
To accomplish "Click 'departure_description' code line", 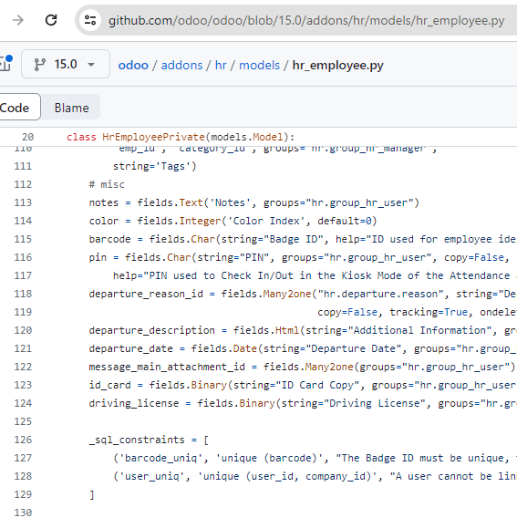I will click(x=303, y=330).
